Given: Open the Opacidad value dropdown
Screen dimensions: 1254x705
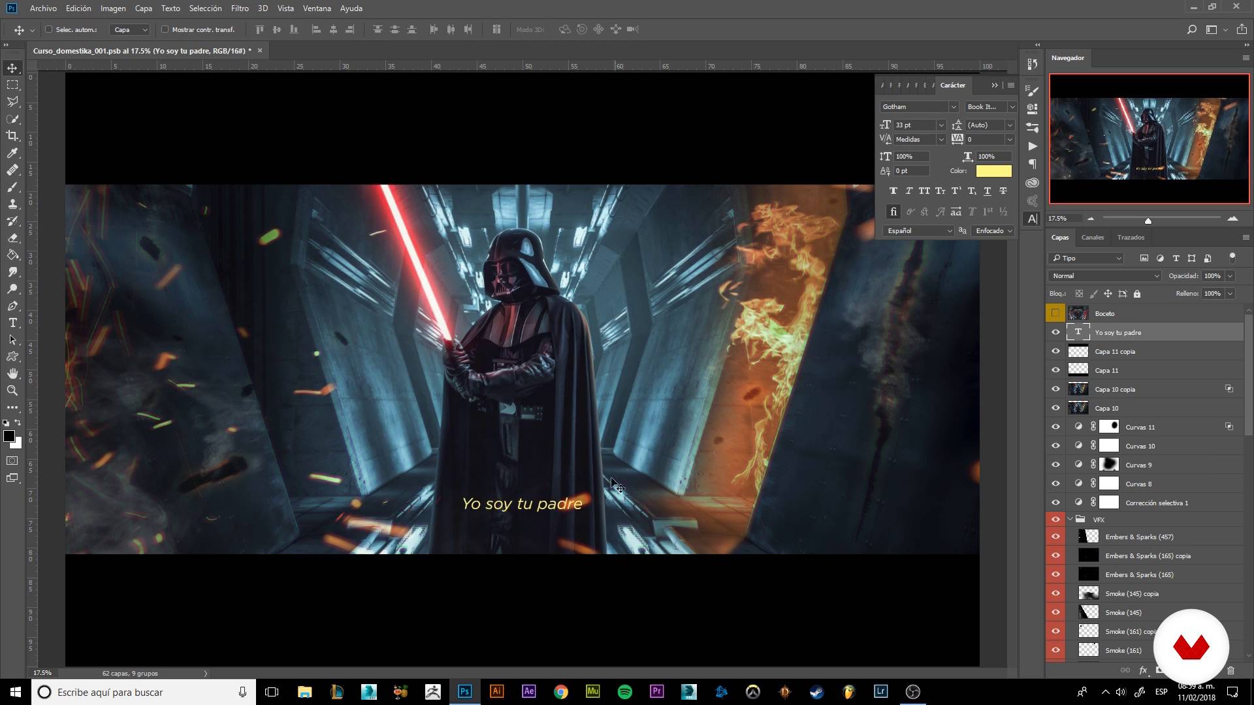Looking at the screenshot, I should pyautogui.click(x=1230, y=276).
